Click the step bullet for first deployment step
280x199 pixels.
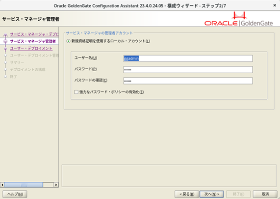point(5,34)
